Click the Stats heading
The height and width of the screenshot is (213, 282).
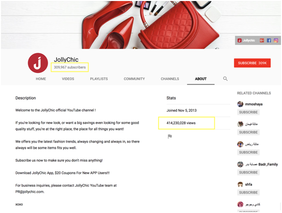click(x=171, y=98)
